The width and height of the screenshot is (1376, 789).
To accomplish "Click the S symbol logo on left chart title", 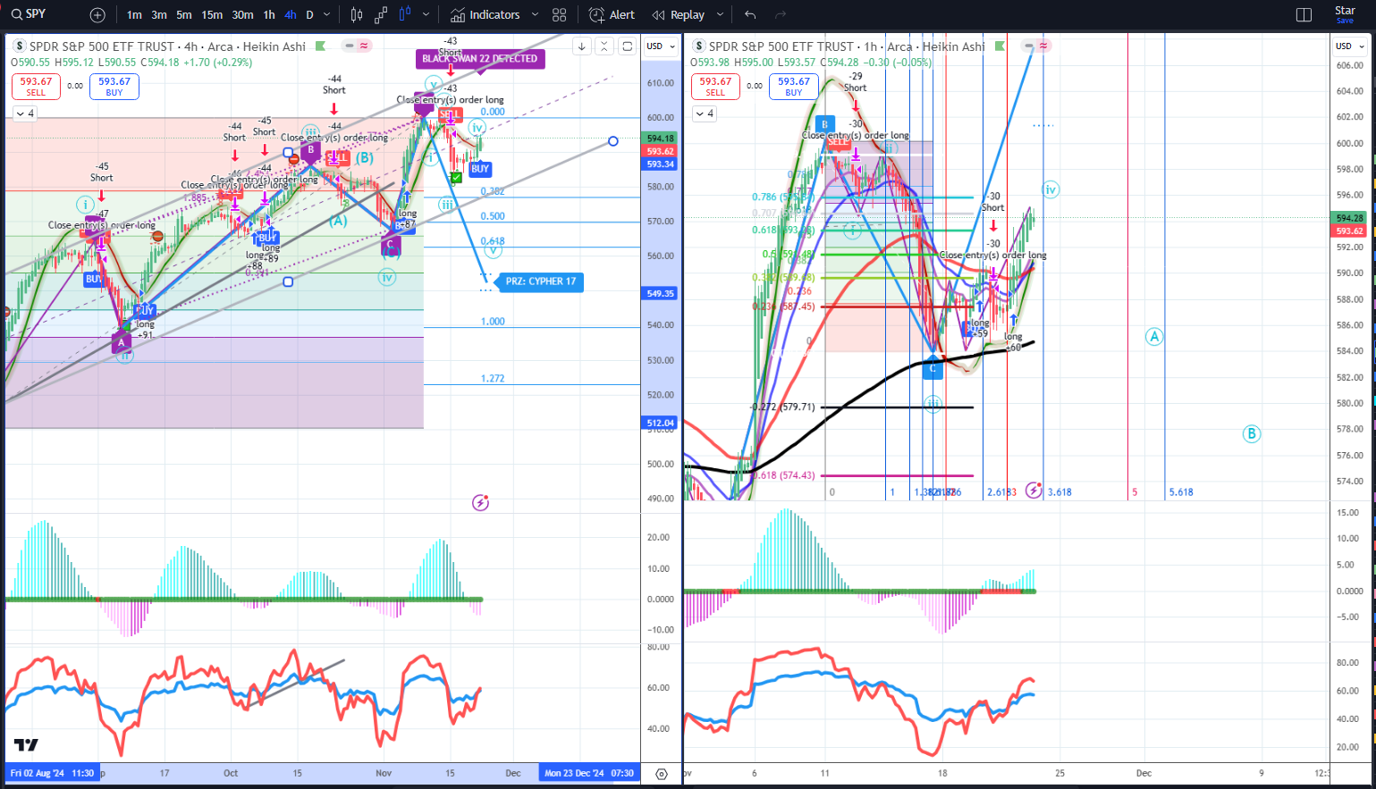I will pos(20,46).
